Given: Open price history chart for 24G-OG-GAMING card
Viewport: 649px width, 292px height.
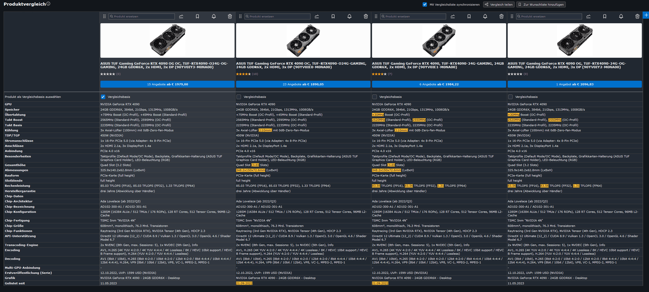Looking at the screenshot, I should pos(588,16).
